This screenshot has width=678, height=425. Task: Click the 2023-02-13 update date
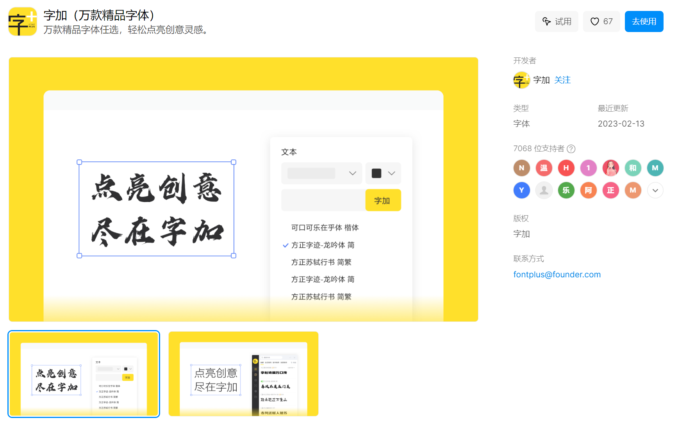[x=621, y=124]
